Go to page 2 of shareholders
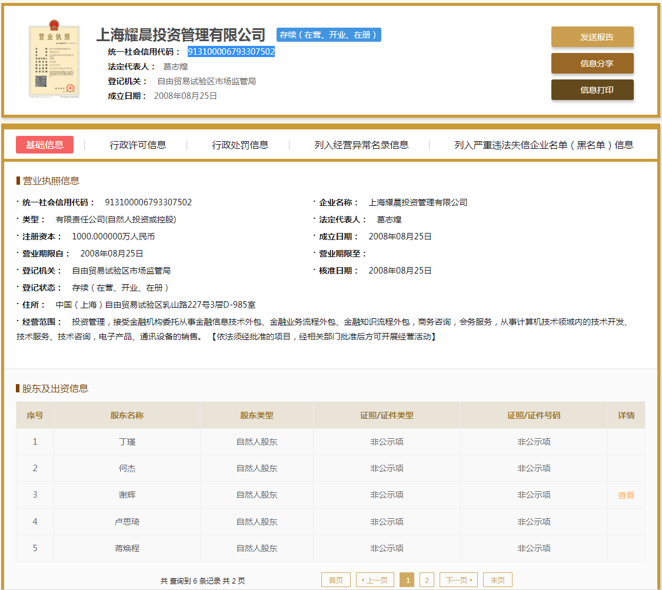This screenshot has height=590, width=662. (x=427, y=580)
